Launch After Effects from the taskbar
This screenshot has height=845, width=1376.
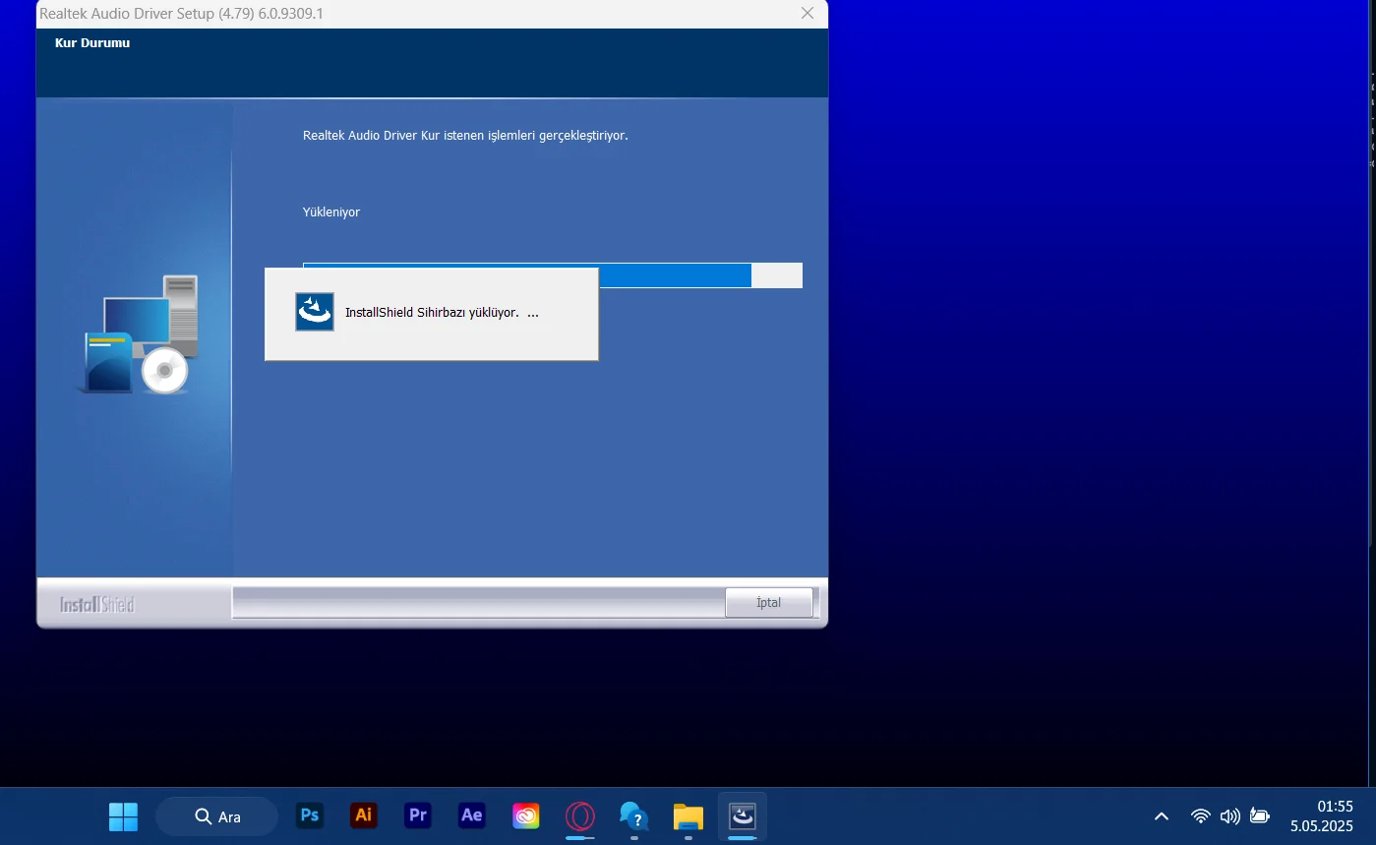[472, 815]
